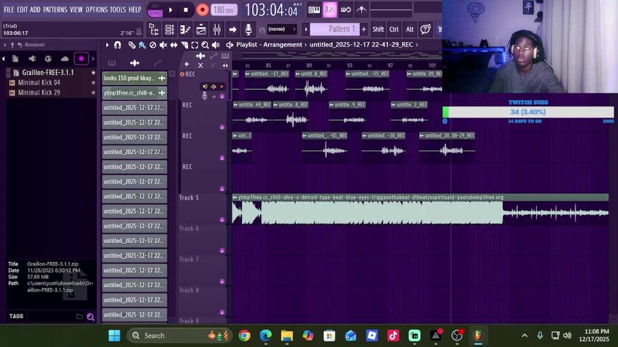Image resolution: width=618 pixels, height=347 pixels.
Task: Open the FILE menu
Action: 9,10
